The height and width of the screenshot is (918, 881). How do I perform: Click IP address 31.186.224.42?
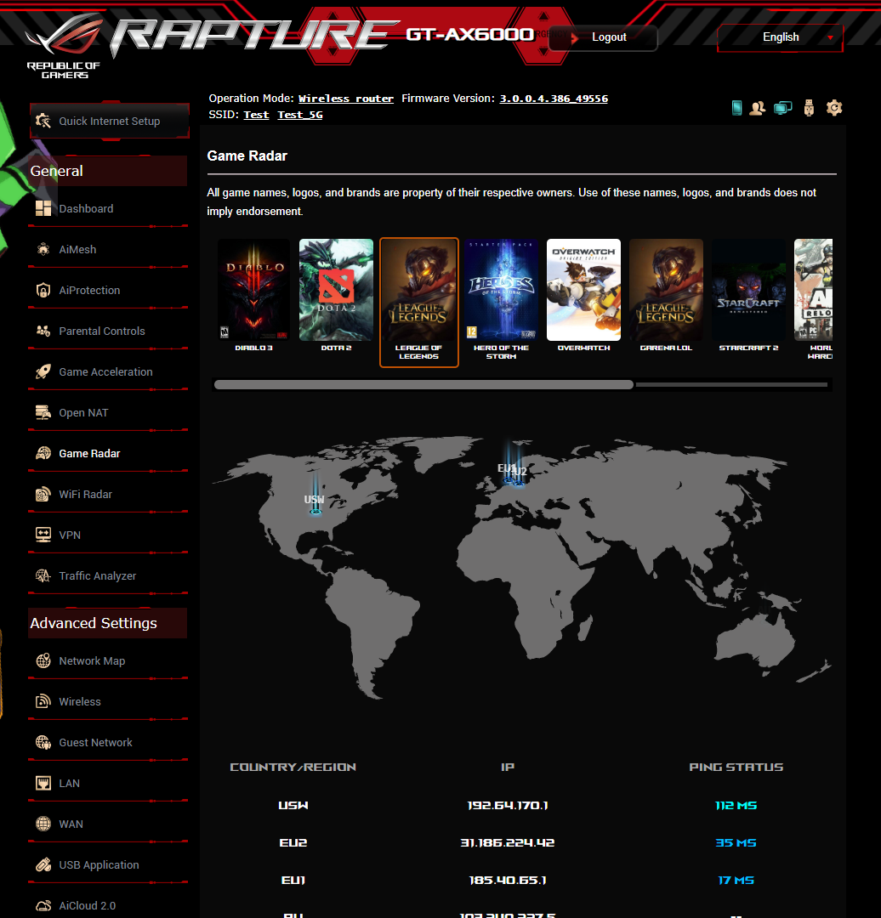pyautogui.click(x=508, y=843)
